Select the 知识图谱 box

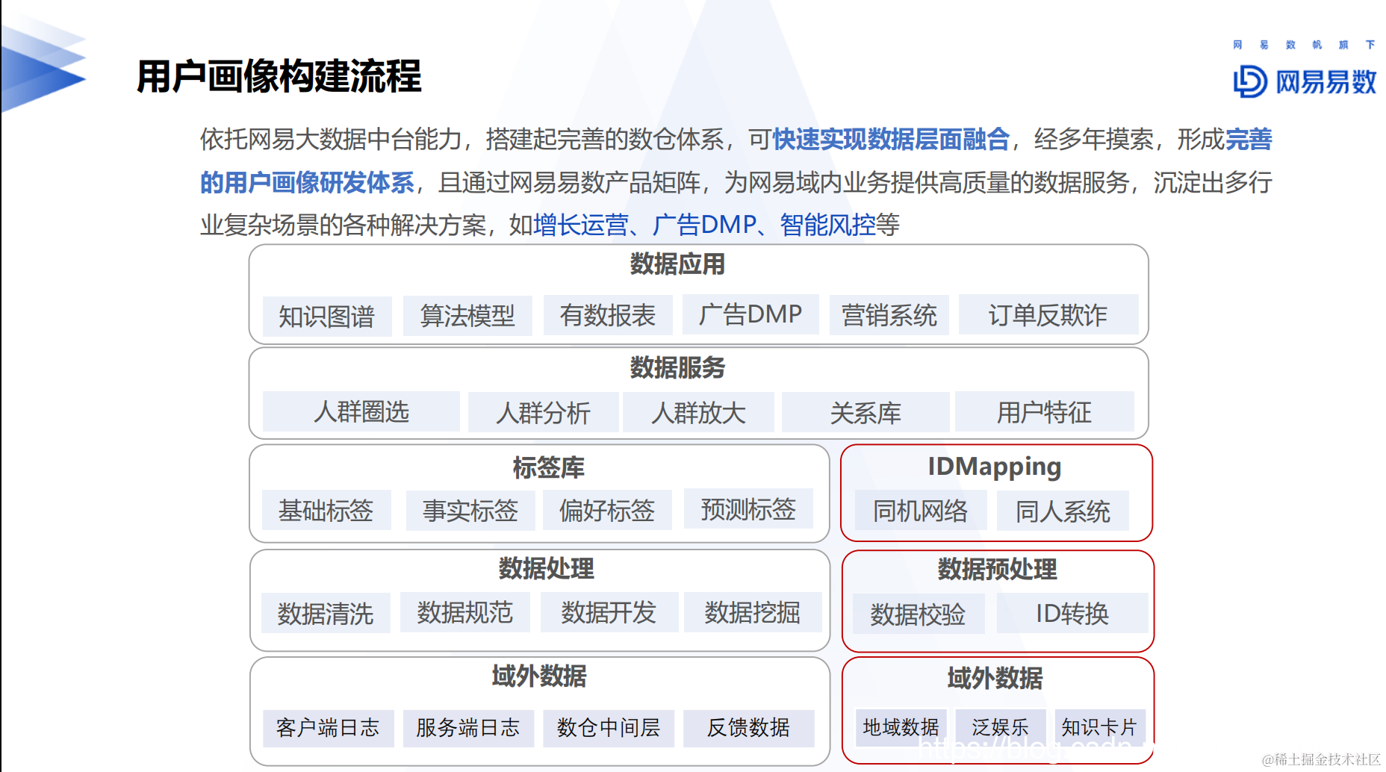tap(327, 317)
